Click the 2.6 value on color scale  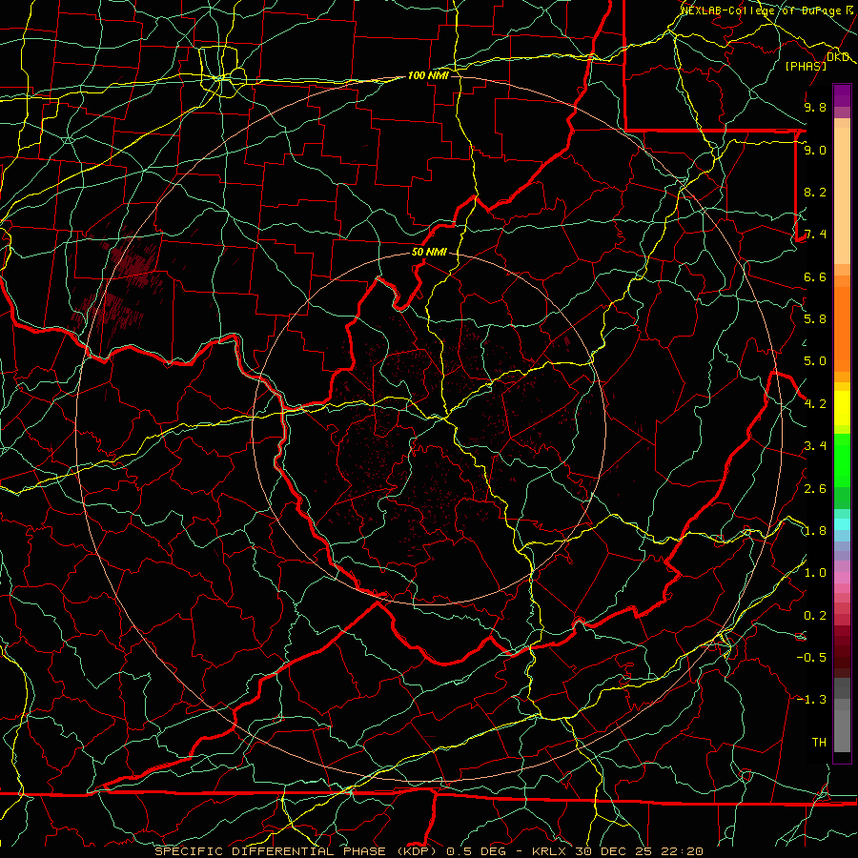(815, 489)
